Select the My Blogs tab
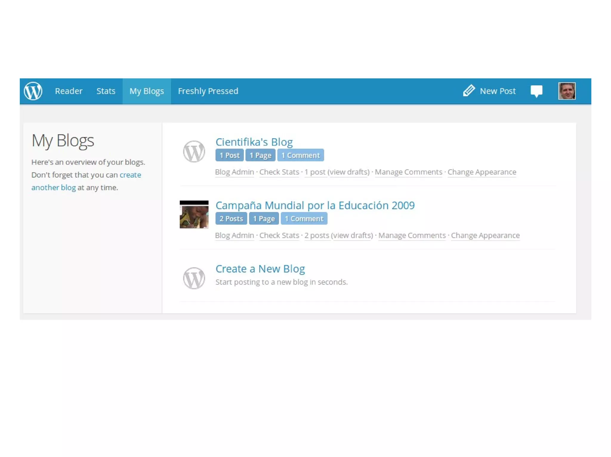 (146, 91)
